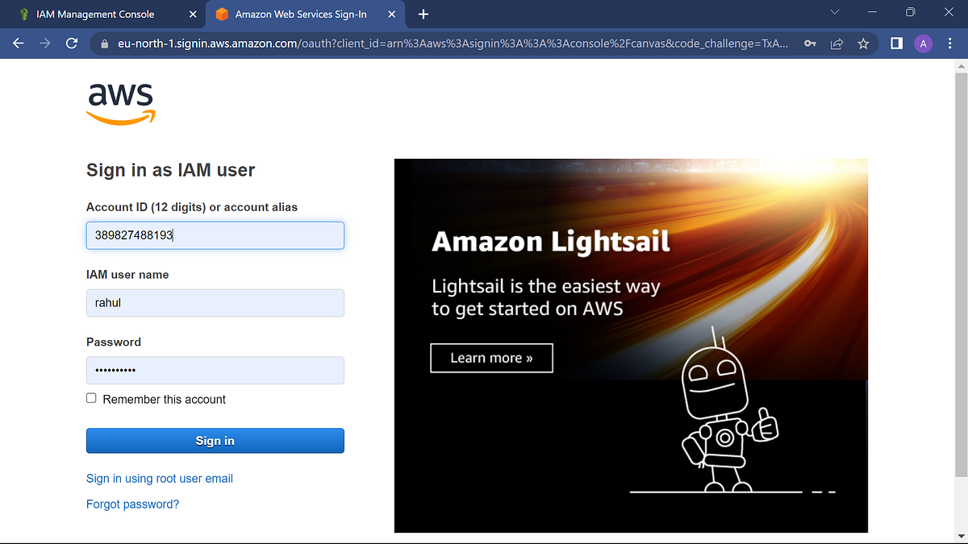The width and height of the screenshot is (968, 544).
Task: Click the back navigation arrow
Action: tap(18, 44)
